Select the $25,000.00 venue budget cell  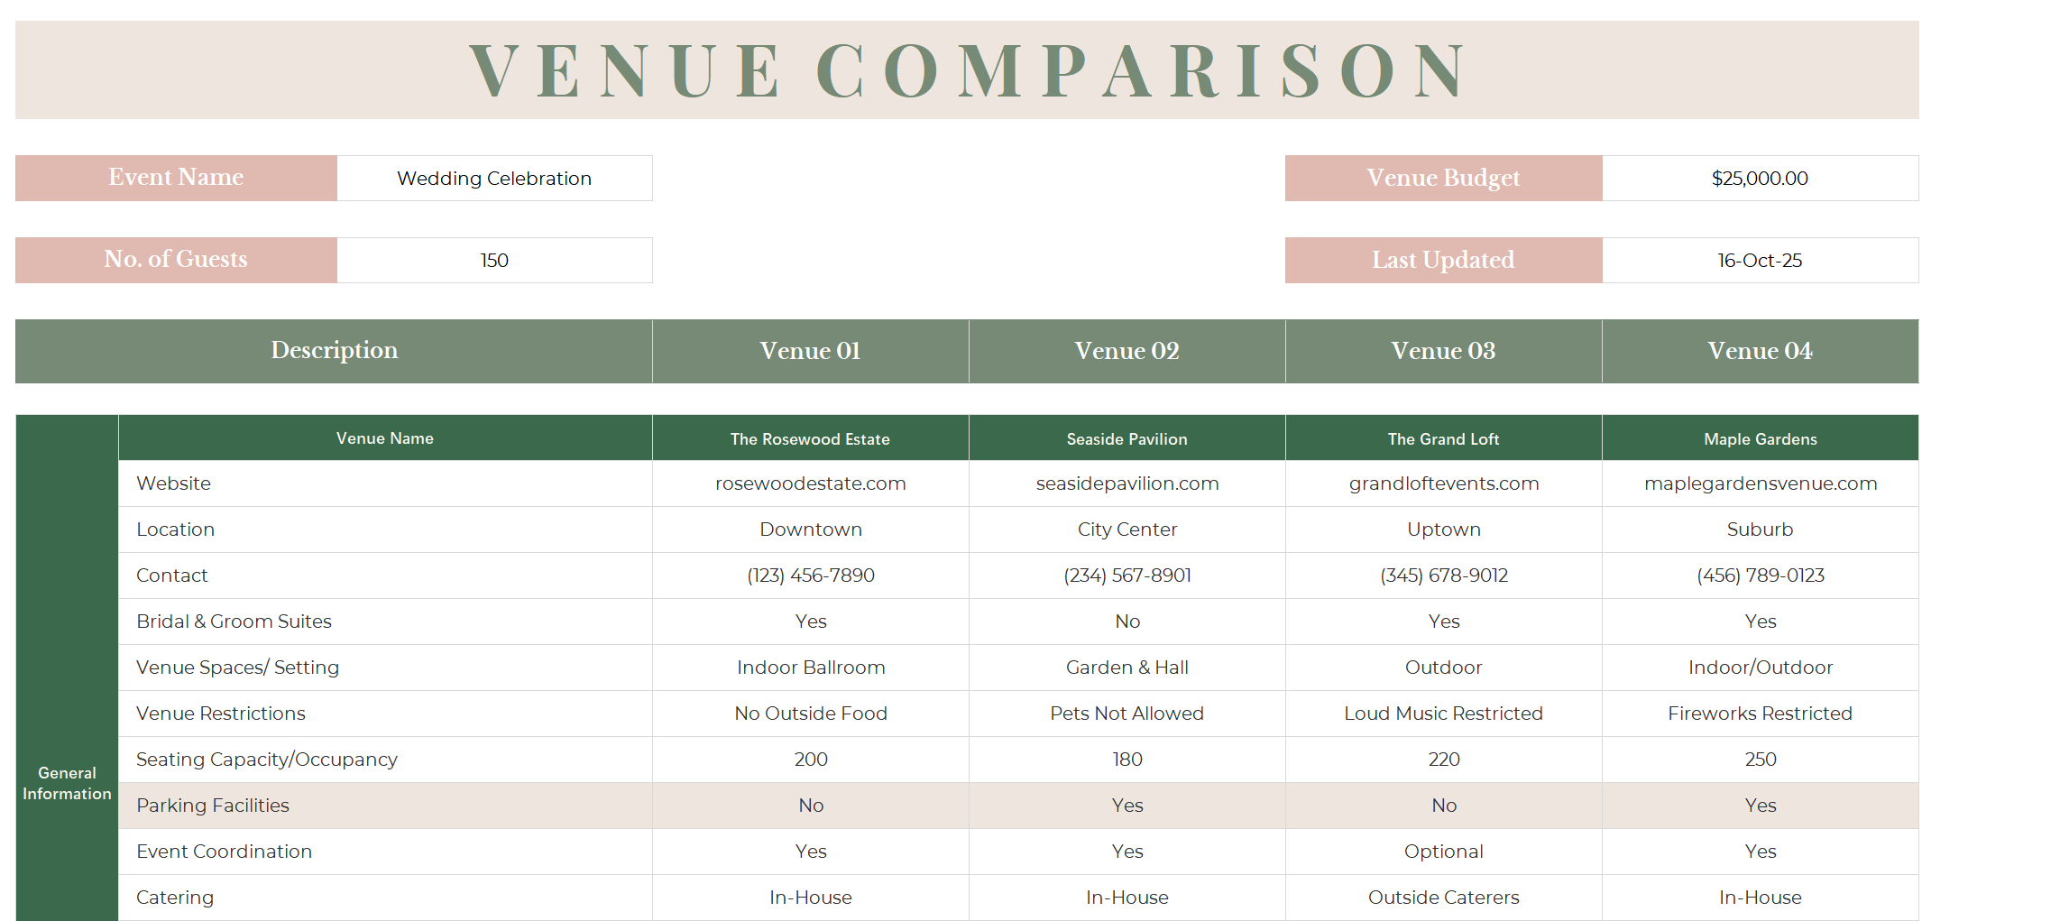[1760, 178]
